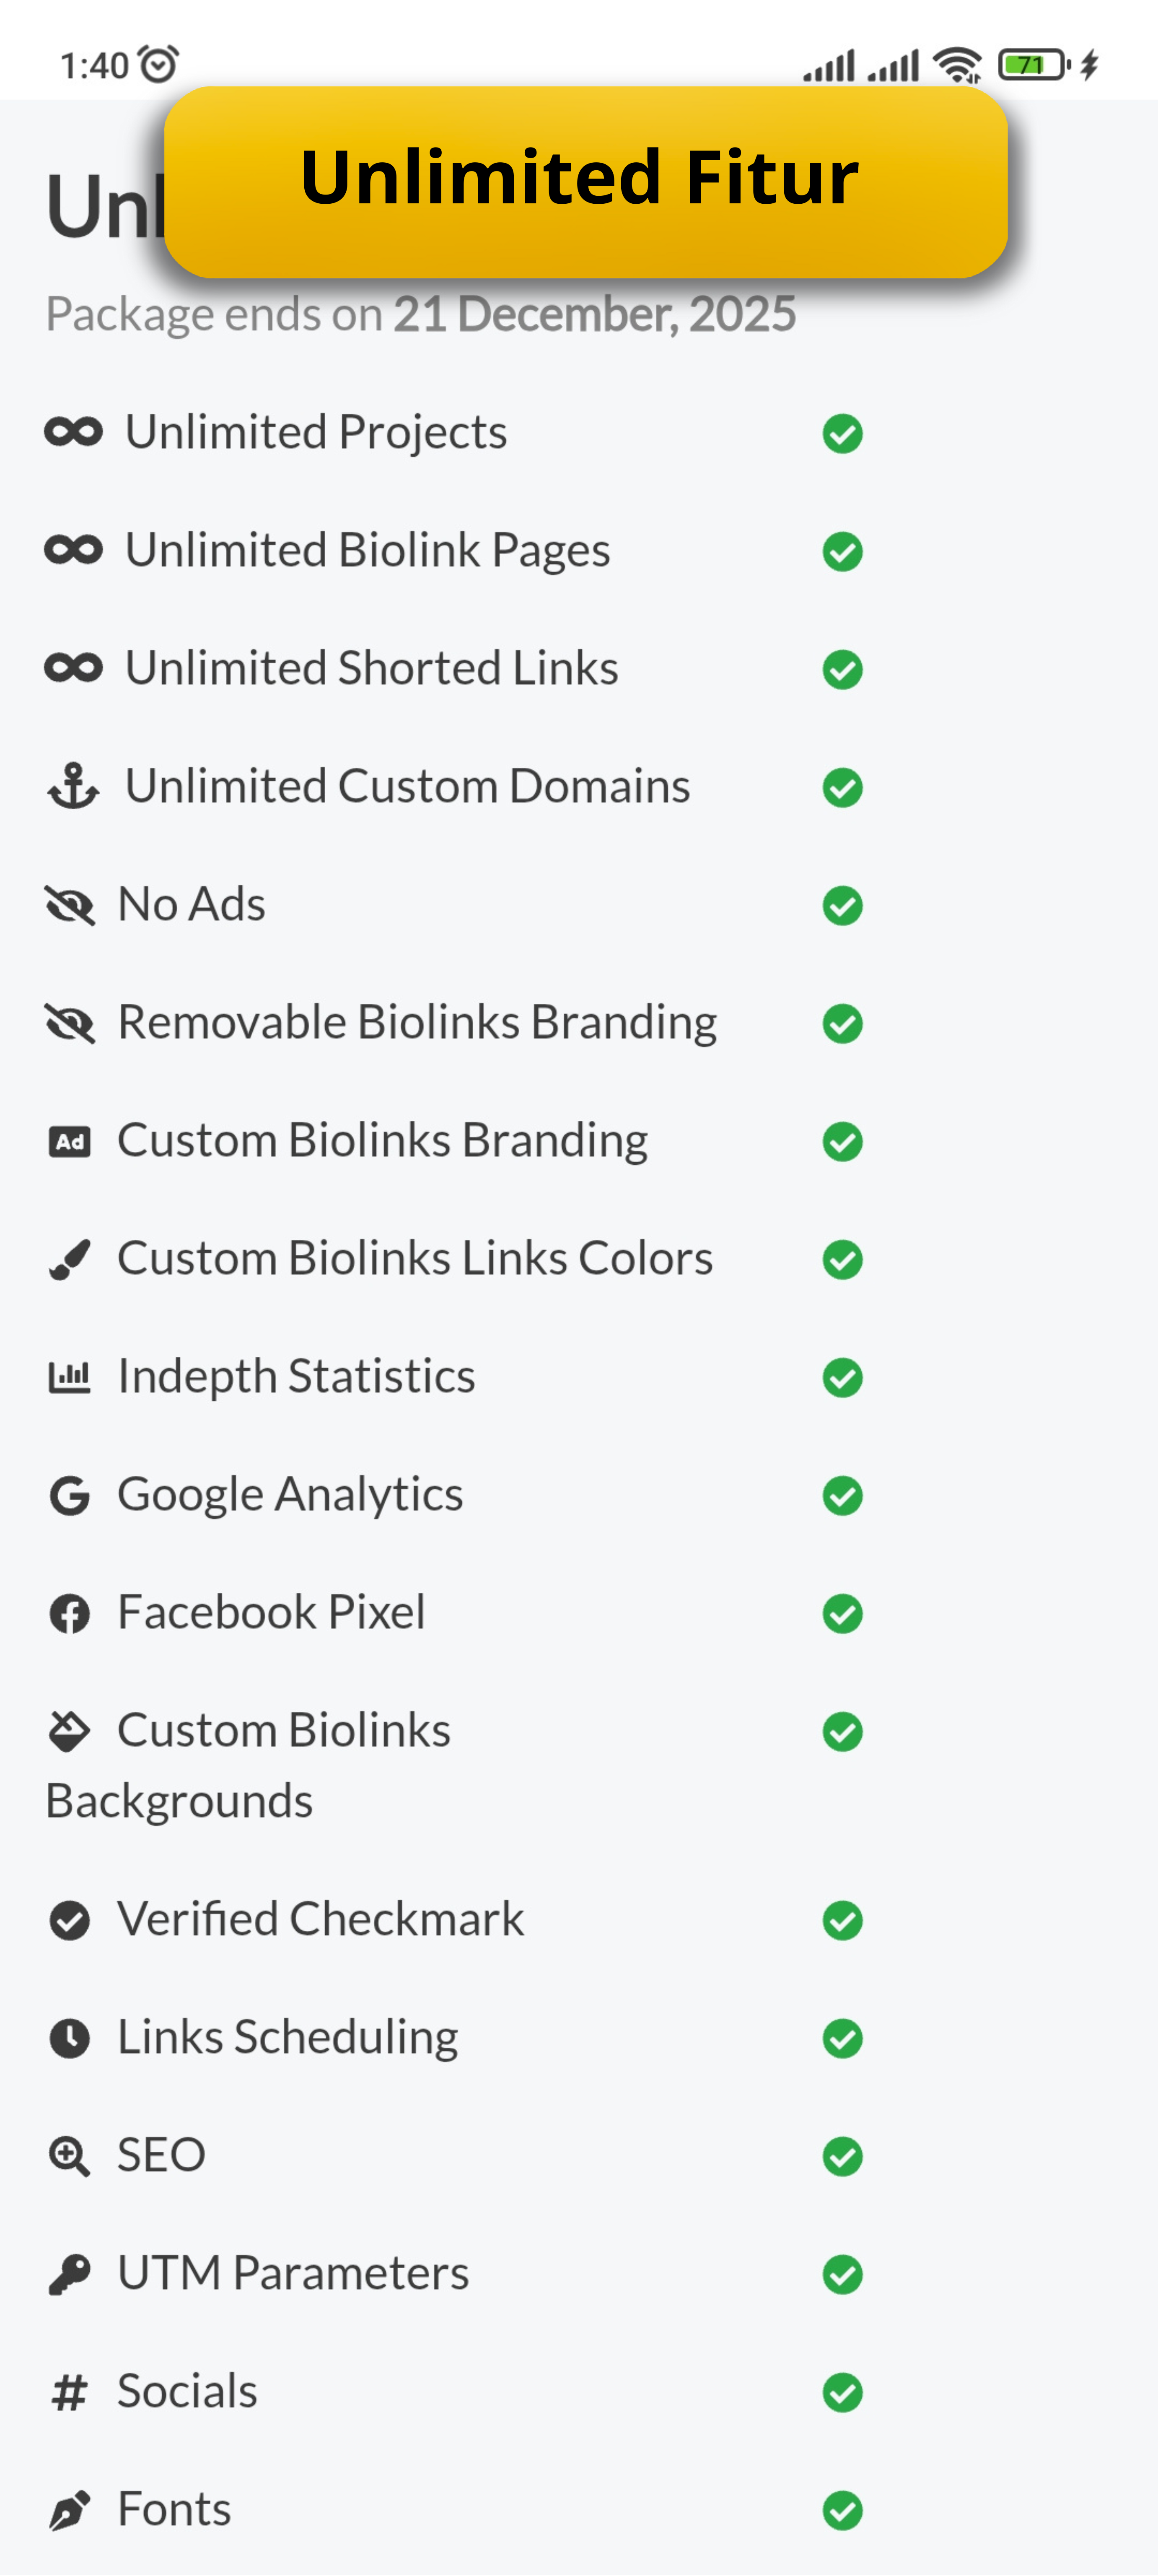The image size is (1158, 2576).
Task: Click the paintbrush icon for Links Colors
Action: pyautogui.click(x=70, y=1259)
